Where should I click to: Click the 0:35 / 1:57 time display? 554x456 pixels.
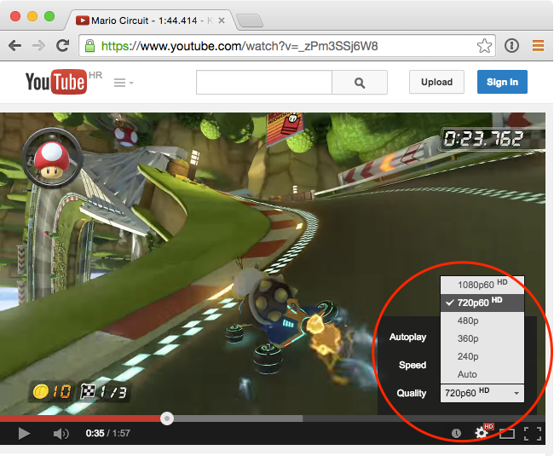(107, 433)
